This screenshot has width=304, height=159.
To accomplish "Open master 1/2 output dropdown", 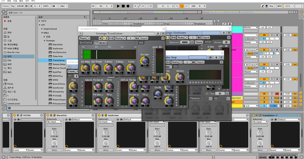I will pyautogui.click(x=251, y=106).
